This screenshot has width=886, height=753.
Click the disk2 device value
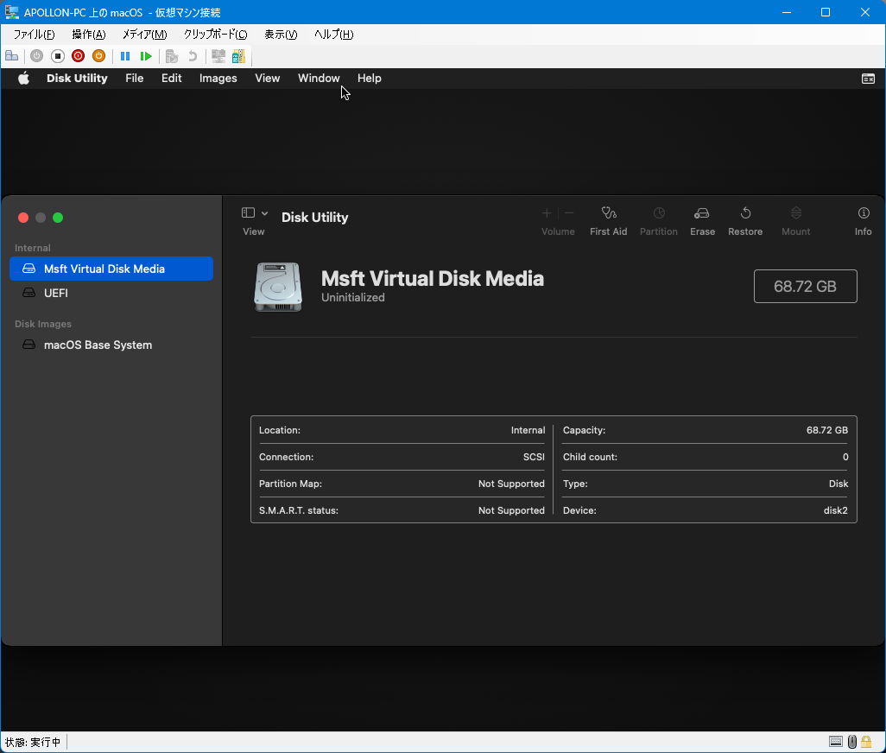(836, 510)
